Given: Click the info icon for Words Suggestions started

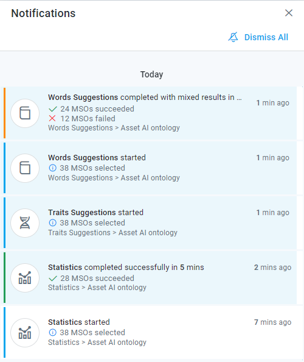Looking at the screenshot, I should [x=52, y=168].
